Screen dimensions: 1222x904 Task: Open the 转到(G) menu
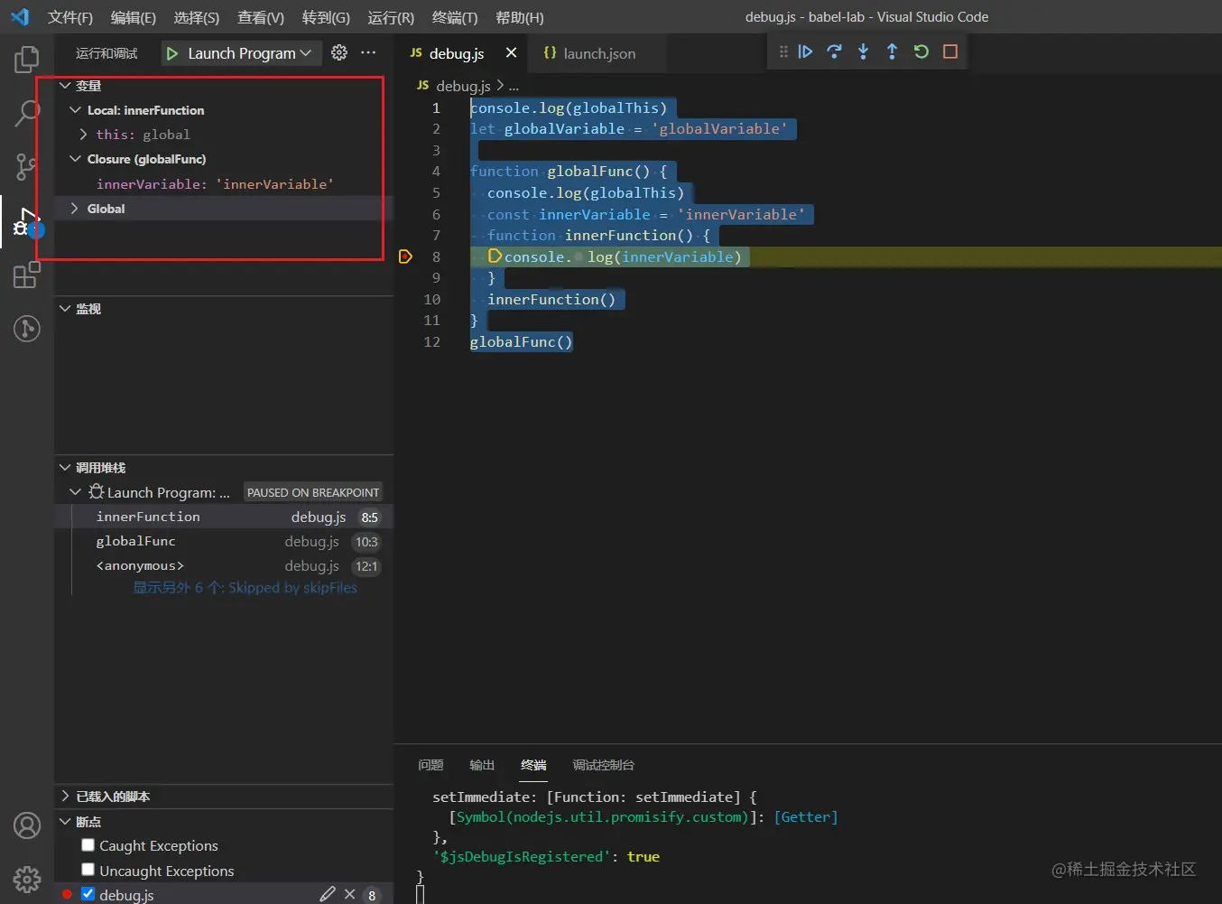point(326,17)
